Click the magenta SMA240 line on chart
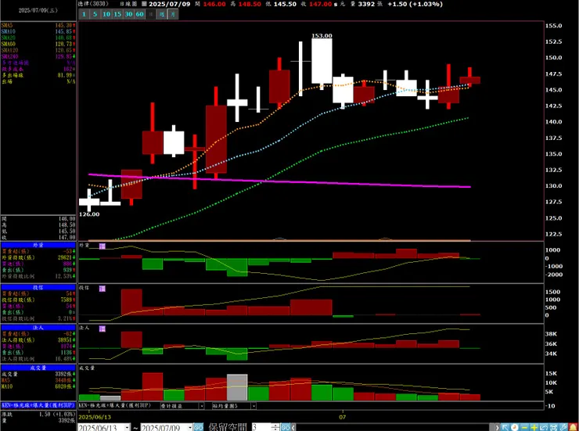Viewport: 579px width, 431px height. click(x=279, y=181)
